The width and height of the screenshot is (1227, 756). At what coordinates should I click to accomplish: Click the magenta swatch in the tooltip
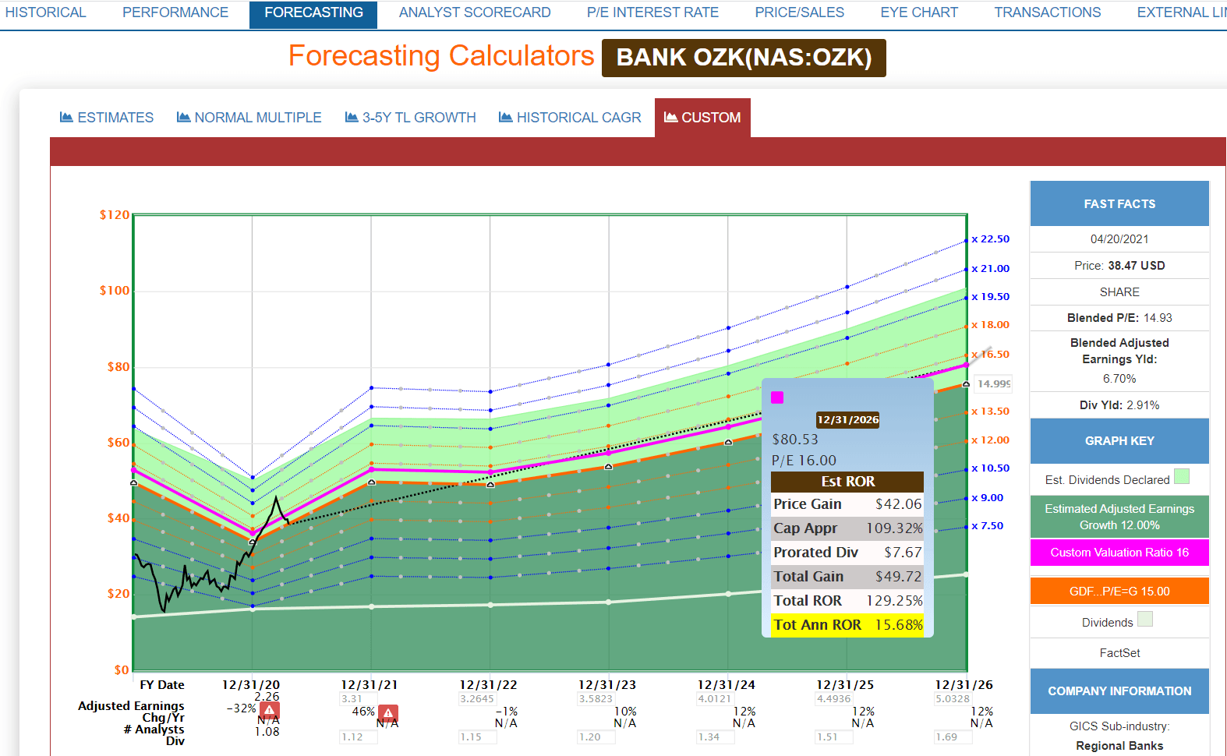click(x=777, y=397)
